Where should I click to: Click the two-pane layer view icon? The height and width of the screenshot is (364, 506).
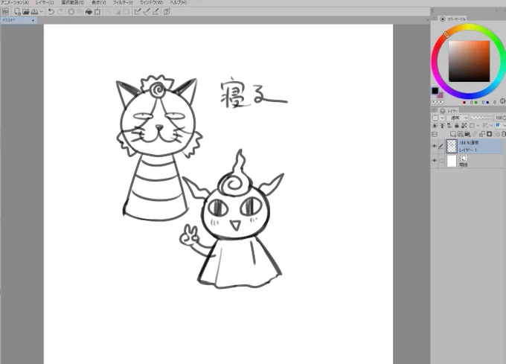click(435, 134)
